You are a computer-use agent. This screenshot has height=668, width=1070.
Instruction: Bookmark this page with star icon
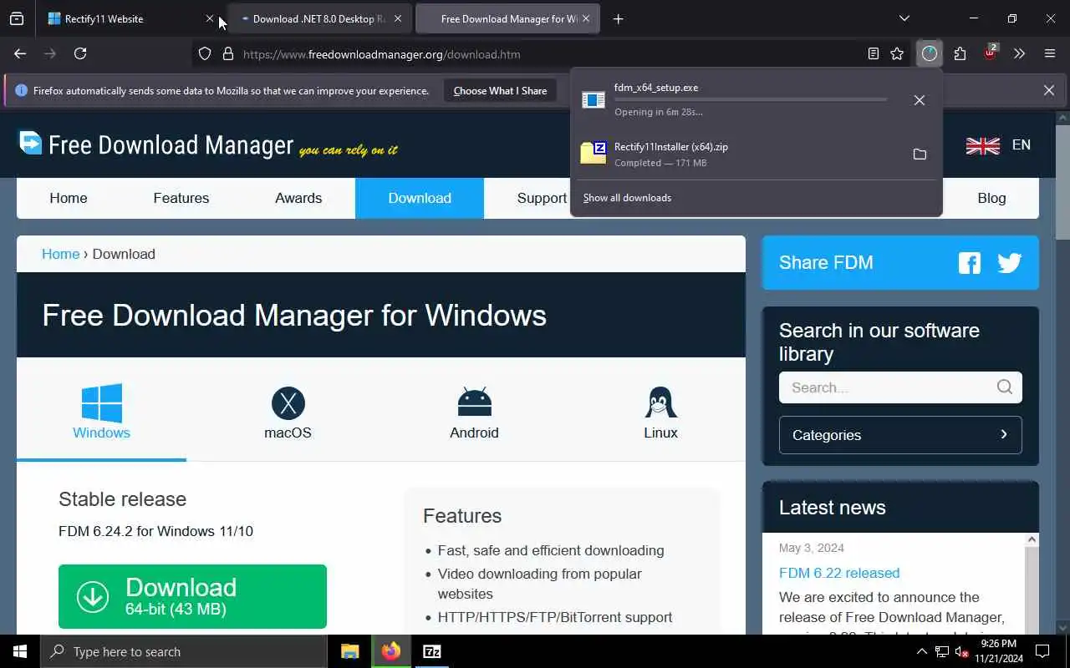(897, 53)
